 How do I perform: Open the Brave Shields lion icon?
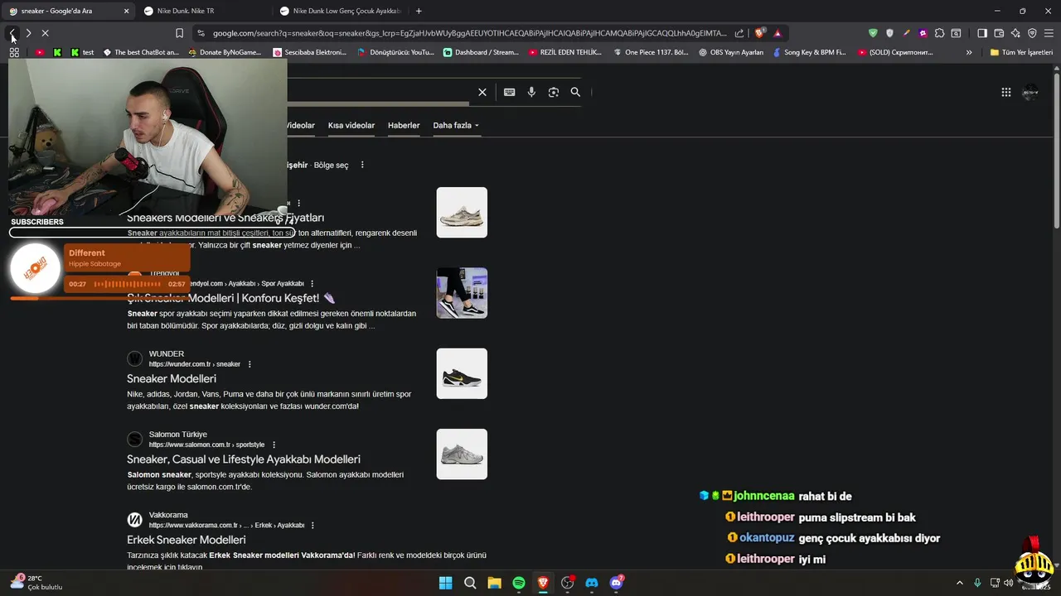759,33
